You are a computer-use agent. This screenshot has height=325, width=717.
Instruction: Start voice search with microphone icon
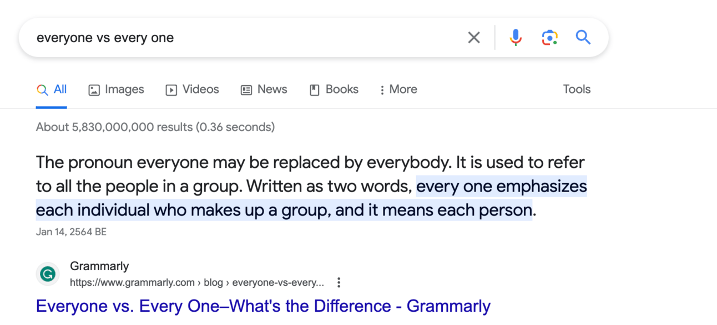click(516, 38)
